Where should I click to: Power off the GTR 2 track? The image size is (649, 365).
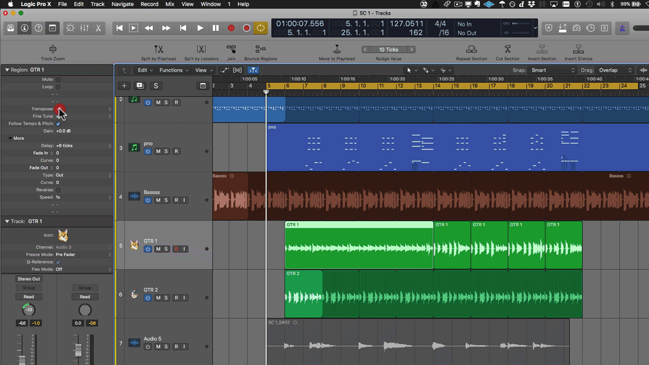click(148, 297)
